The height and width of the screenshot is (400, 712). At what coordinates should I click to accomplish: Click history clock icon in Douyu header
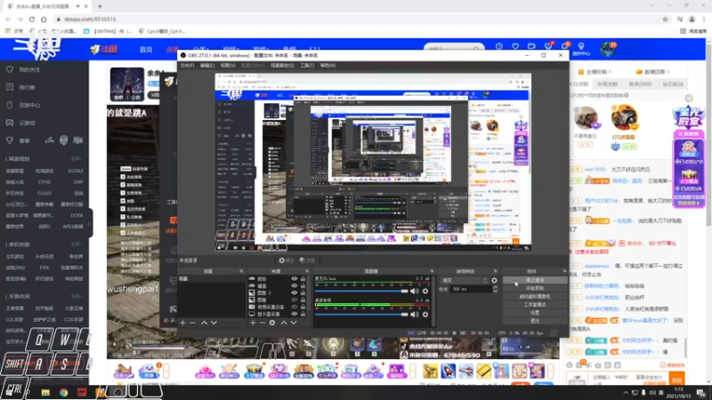click(x=499, y=47)
